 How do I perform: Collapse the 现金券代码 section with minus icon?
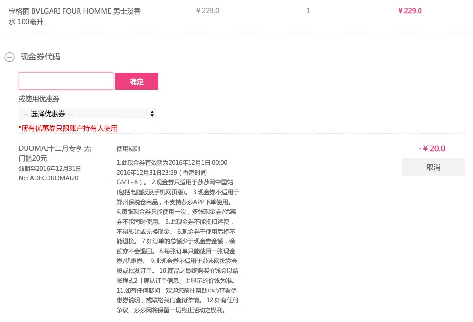point(10,57)
